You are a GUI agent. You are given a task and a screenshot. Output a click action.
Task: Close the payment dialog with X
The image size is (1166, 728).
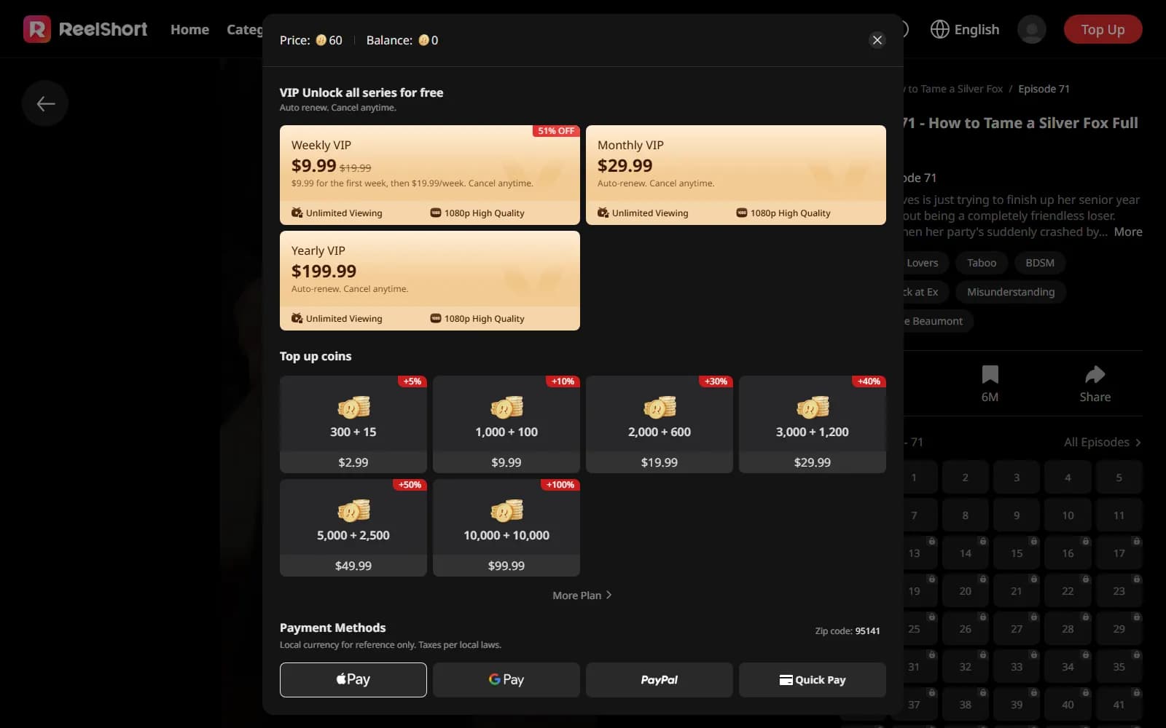(877, 40)
